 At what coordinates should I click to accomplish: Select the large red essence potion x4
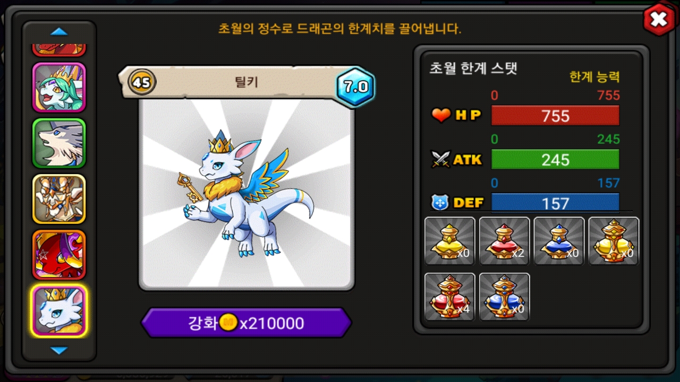pos(450,297)
